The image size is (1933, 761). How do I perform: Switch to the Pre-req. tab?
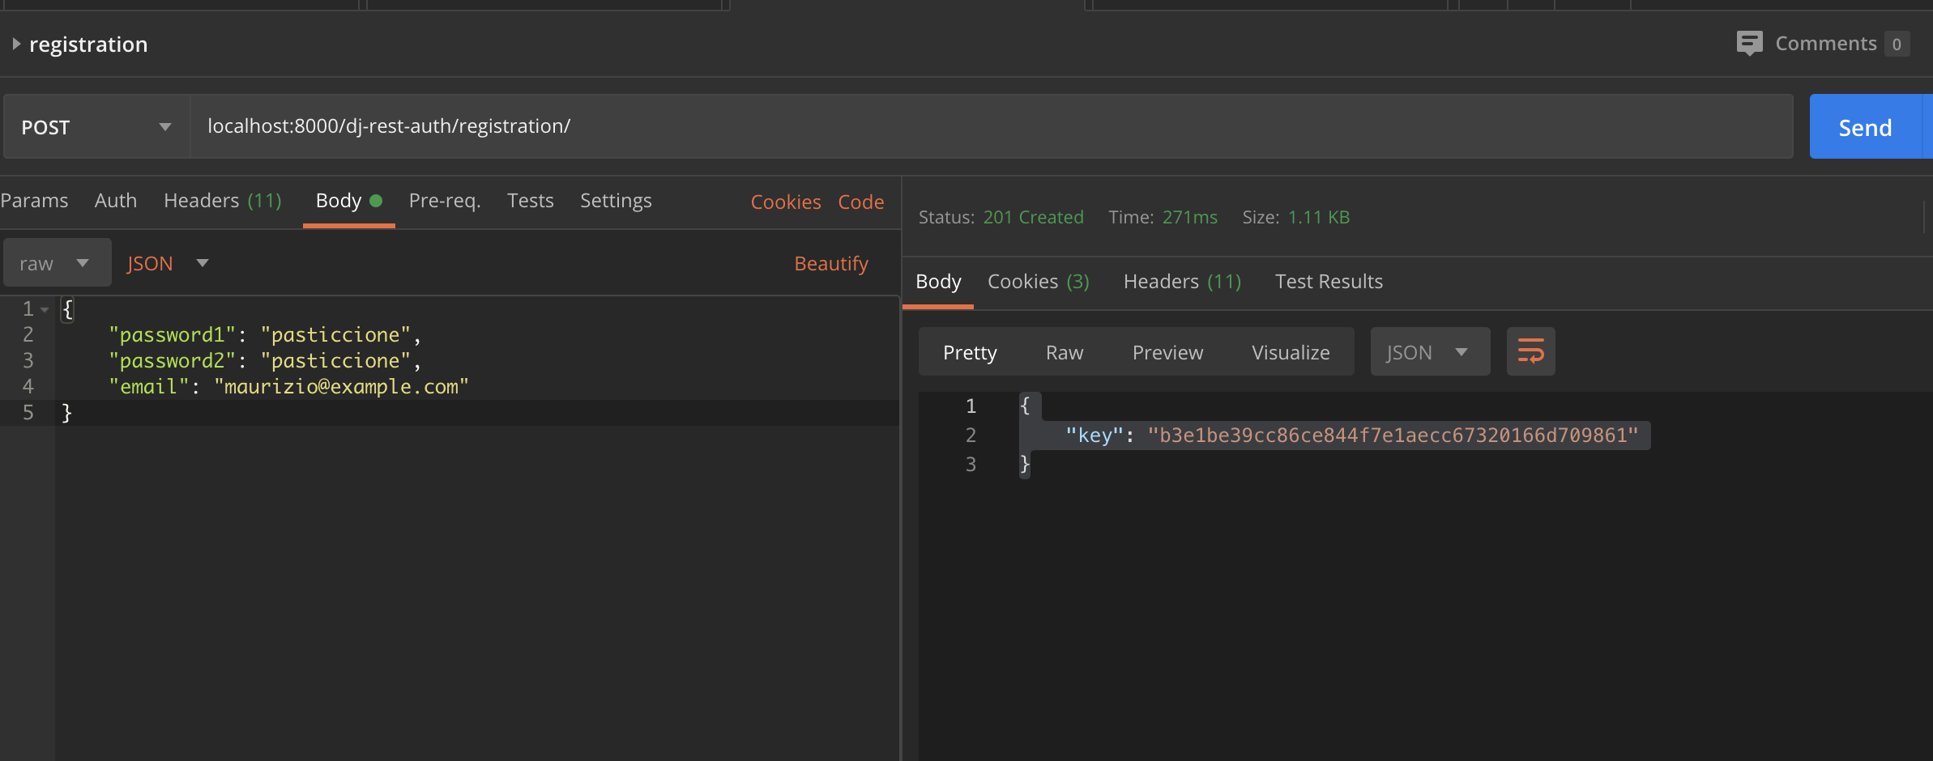point(445,200)
